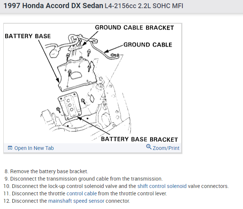Click the throttle control lever text in step 11
Image resolution: width=243 pixels, height=209 pixels.
[144, 193]
